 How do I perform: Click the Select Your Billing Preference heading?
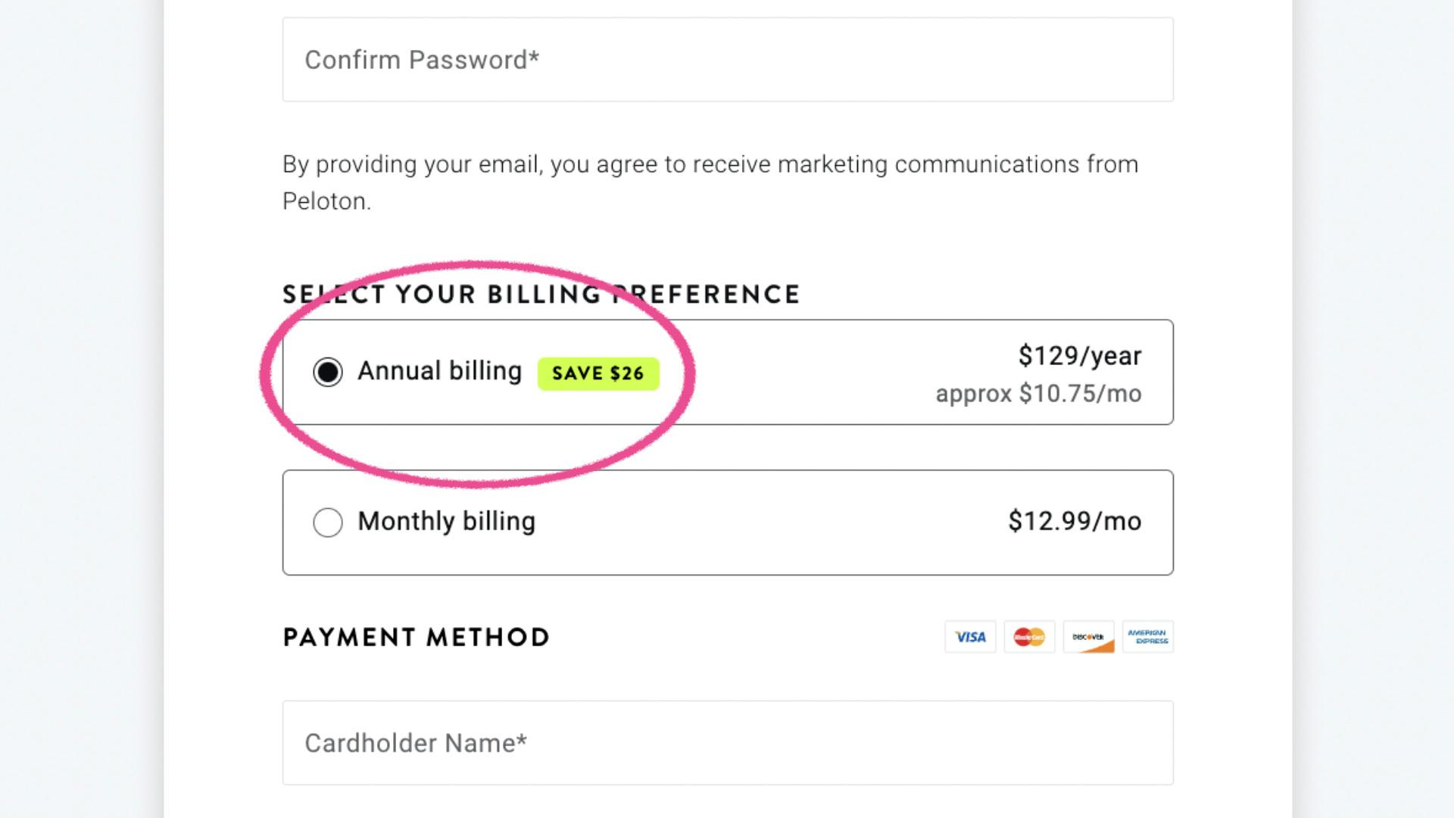[x=541, y=294]
